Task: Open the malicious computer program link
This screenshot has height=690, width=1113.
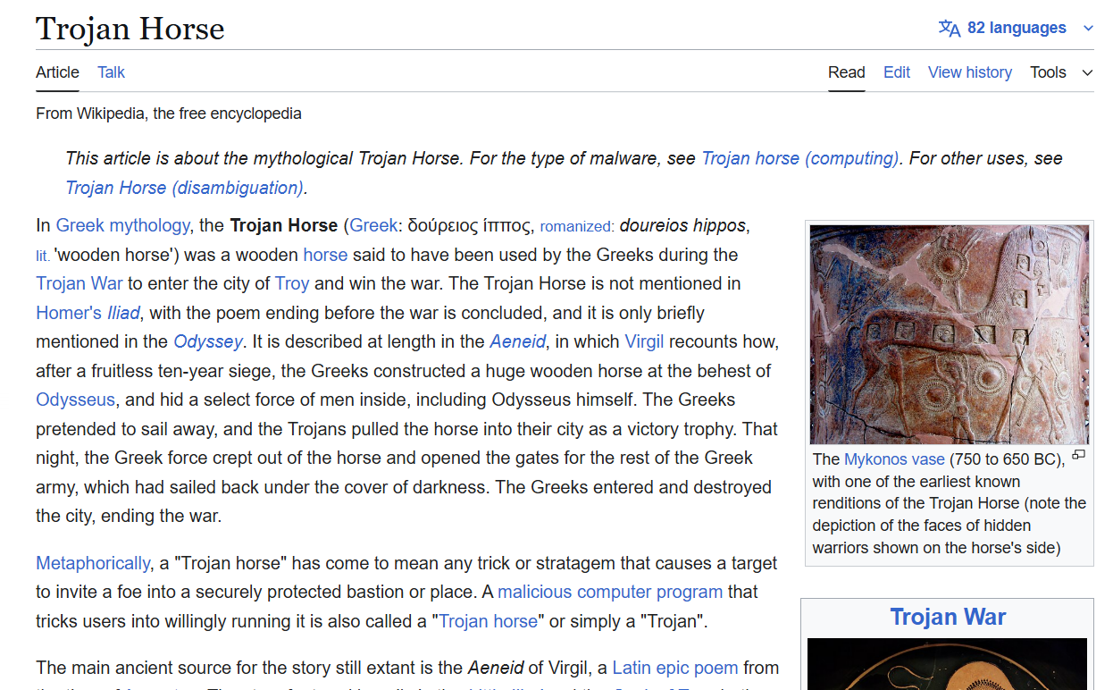Action: pos(610,592)
